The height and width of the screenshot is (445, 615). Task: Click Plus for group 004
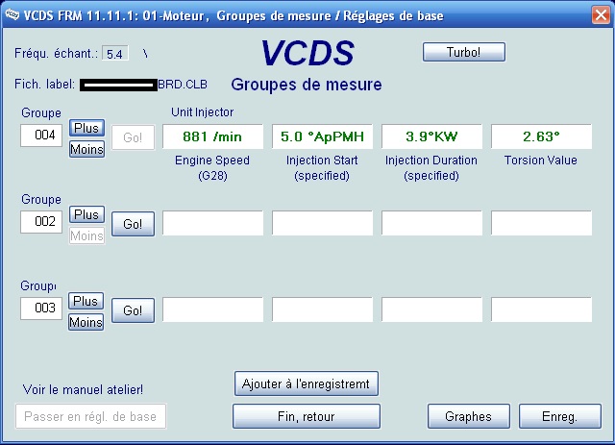pyautogui.click(x=86, y=128)
